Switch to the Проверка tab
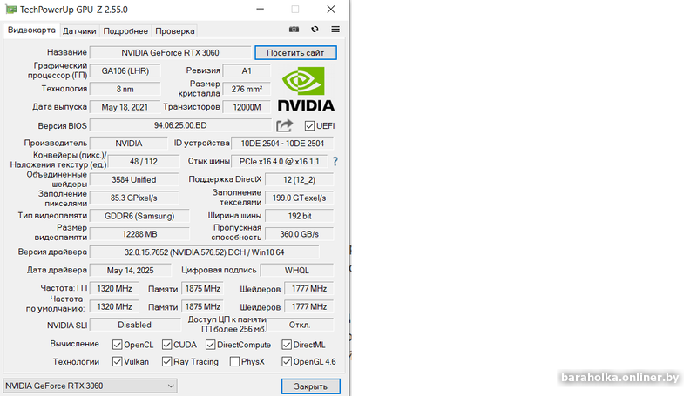The height and width of the screenshot is (396, 697). click(175, 31)
